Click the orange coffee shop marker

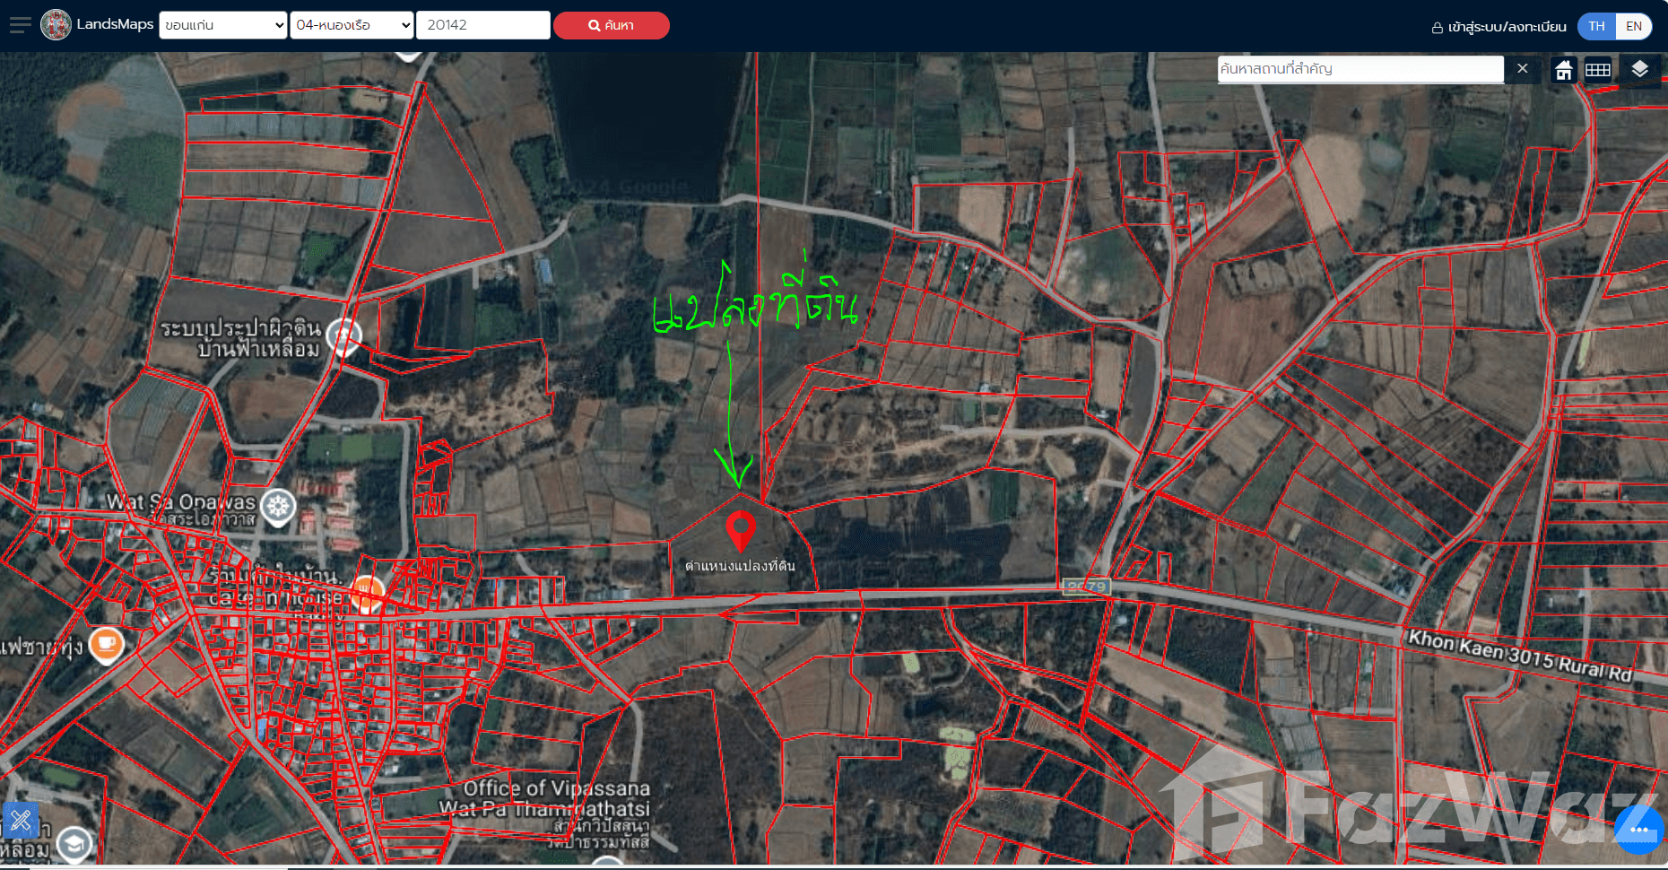tap(107, 643)
